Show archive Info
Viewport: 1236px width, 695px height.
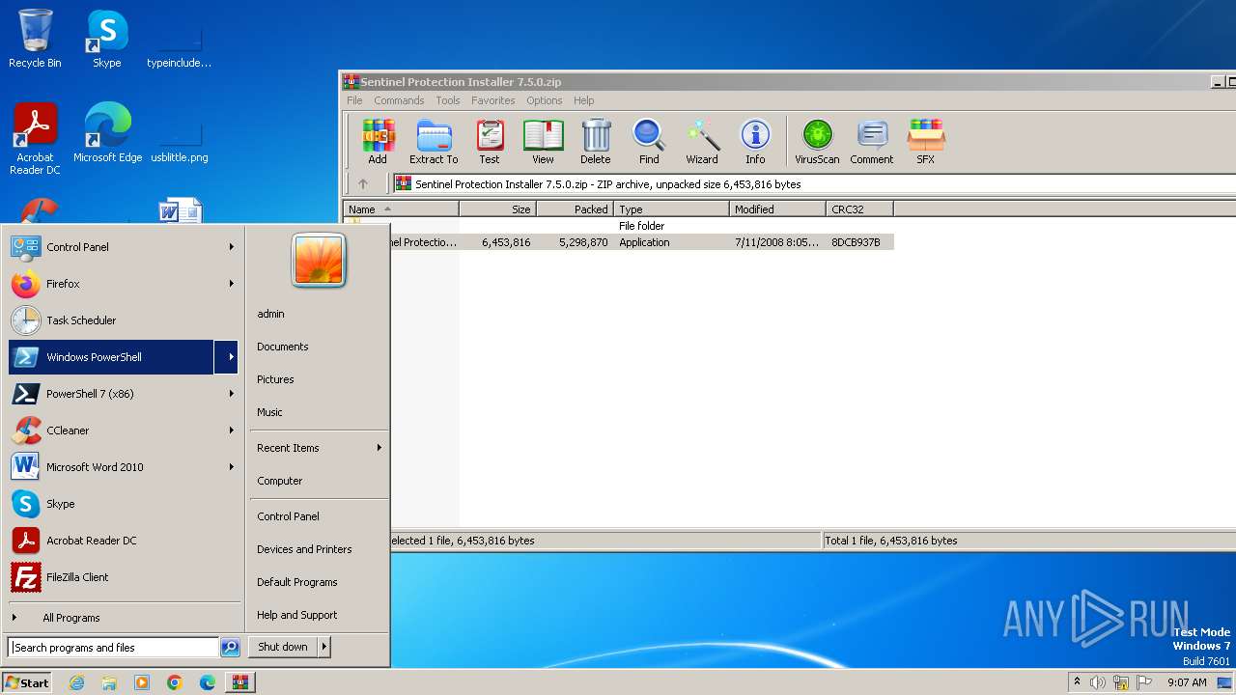click(755, 142)
